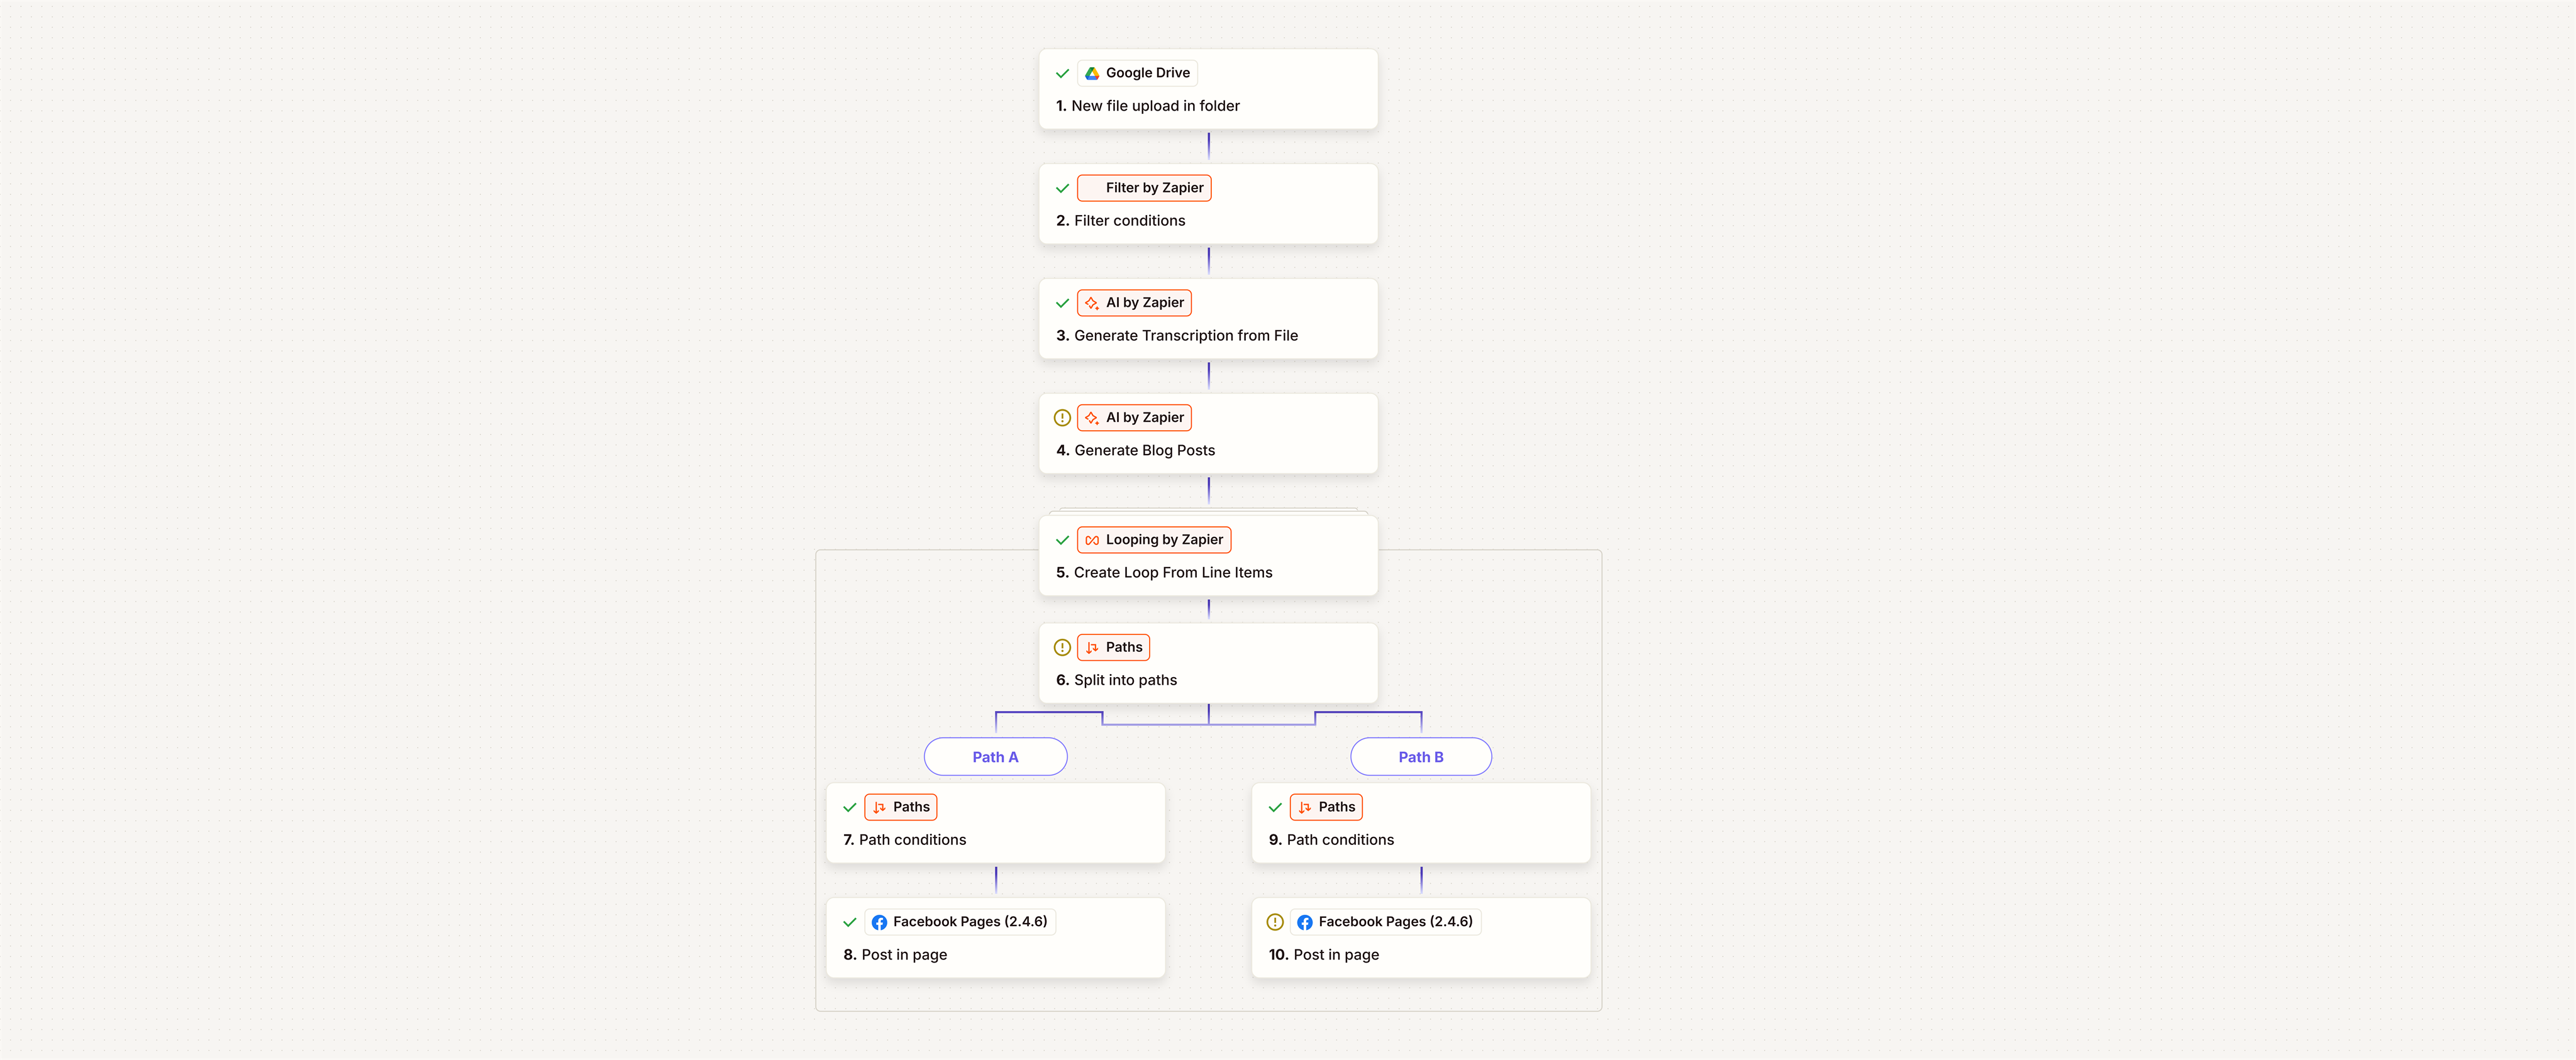Click the green checkmark on step 1
The image size is (2576, 1060).
pos(1062,73)
